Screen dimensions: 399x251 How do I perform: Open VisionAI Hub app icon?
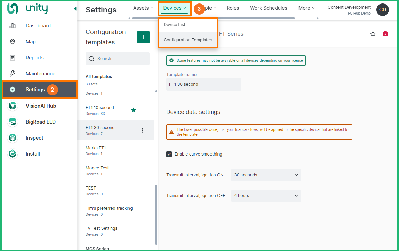coord(13,106)
